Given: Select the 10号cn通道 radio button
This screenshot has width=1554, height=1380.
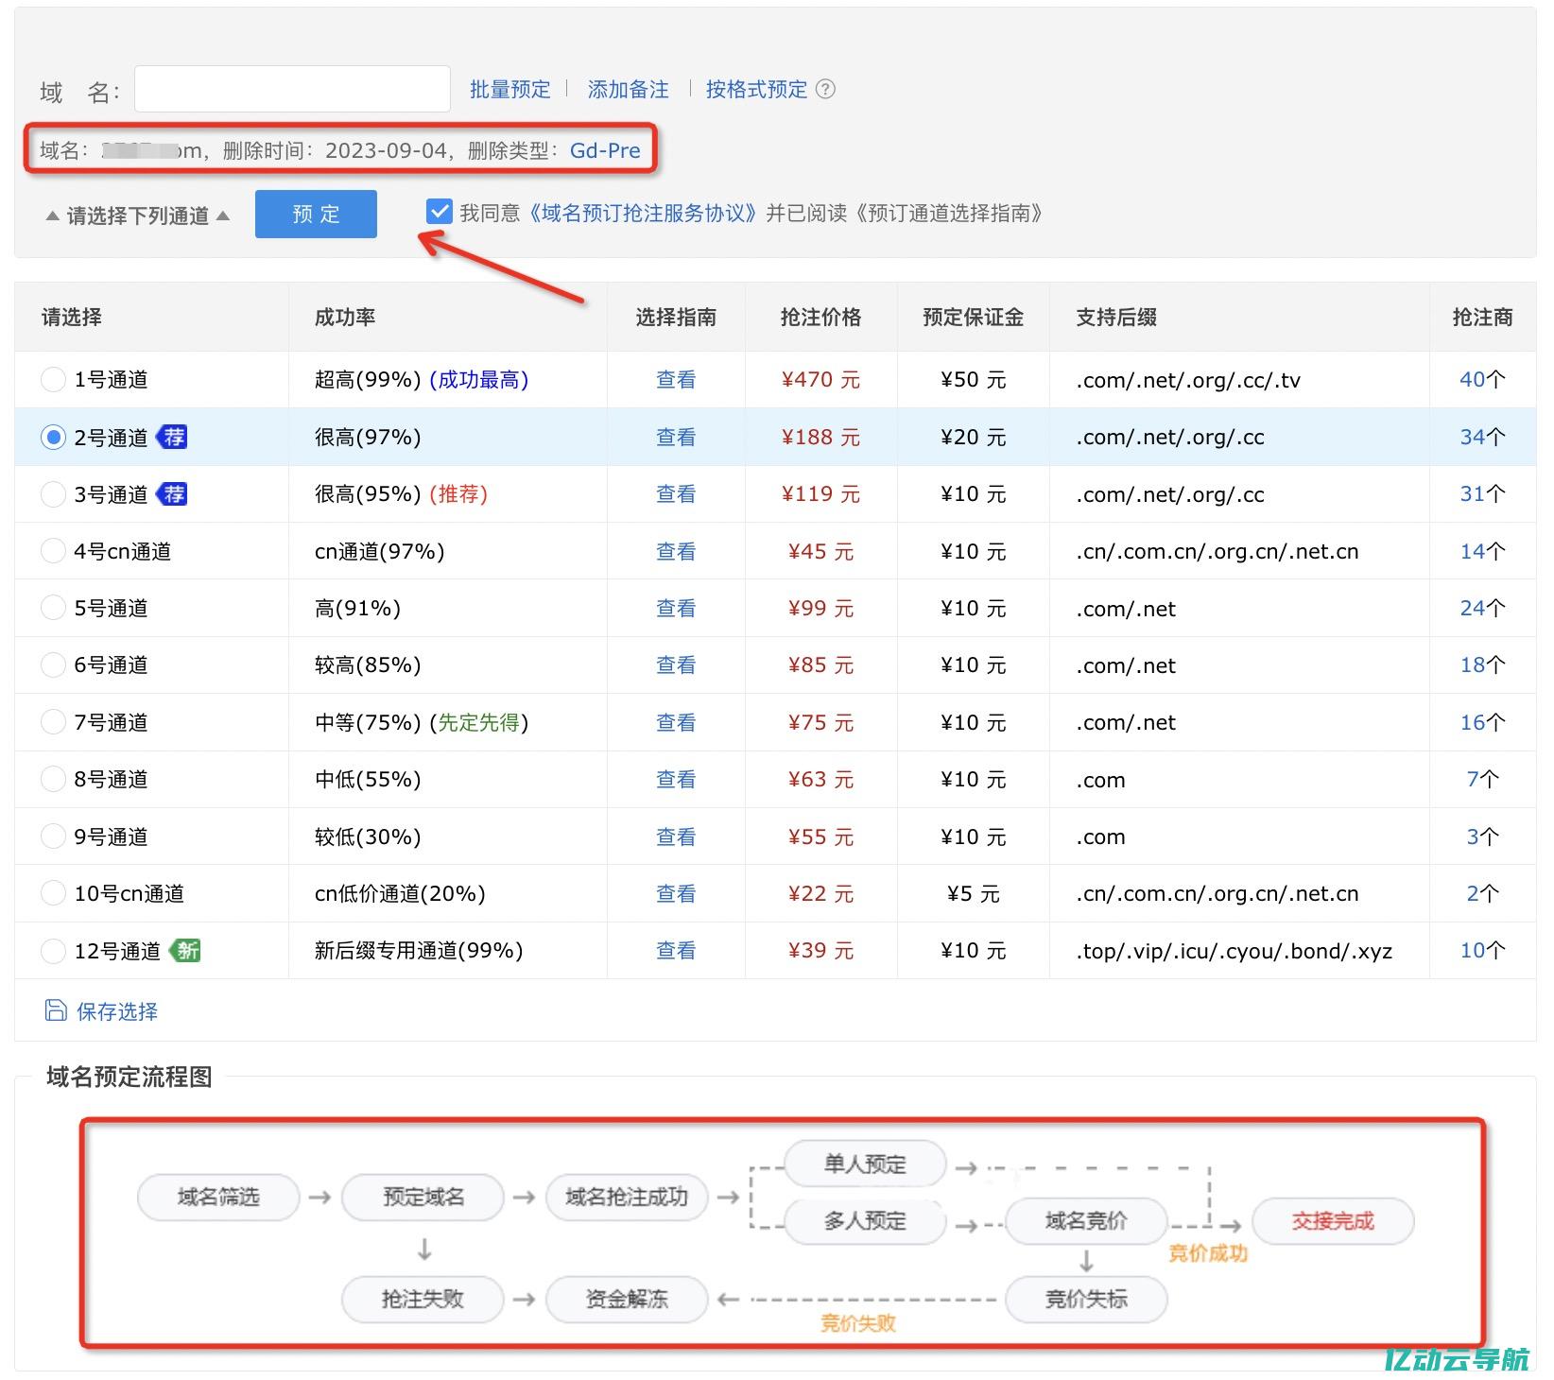Looking at the screenshot, I should click(x=53, y=893).
